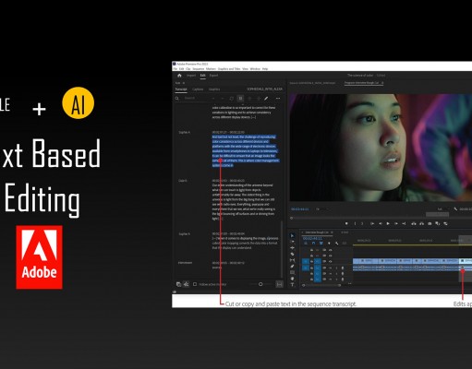
Task: Click the fit-width button beside the transcript slider
Action: pos(279,284)
